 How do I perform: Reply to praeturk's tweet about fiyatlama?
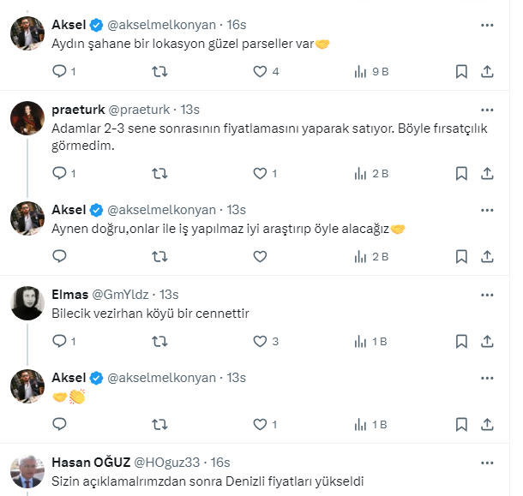[60, 174]
